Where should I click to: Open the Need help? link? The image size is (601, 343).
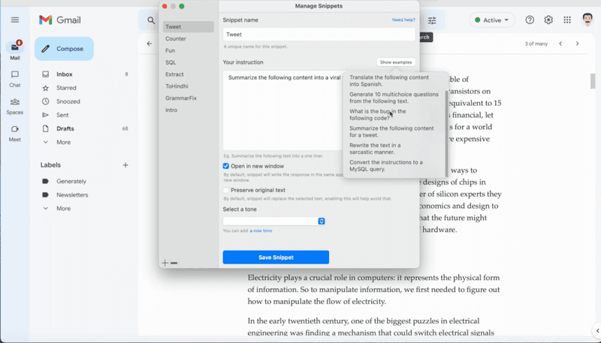(403, 20)
